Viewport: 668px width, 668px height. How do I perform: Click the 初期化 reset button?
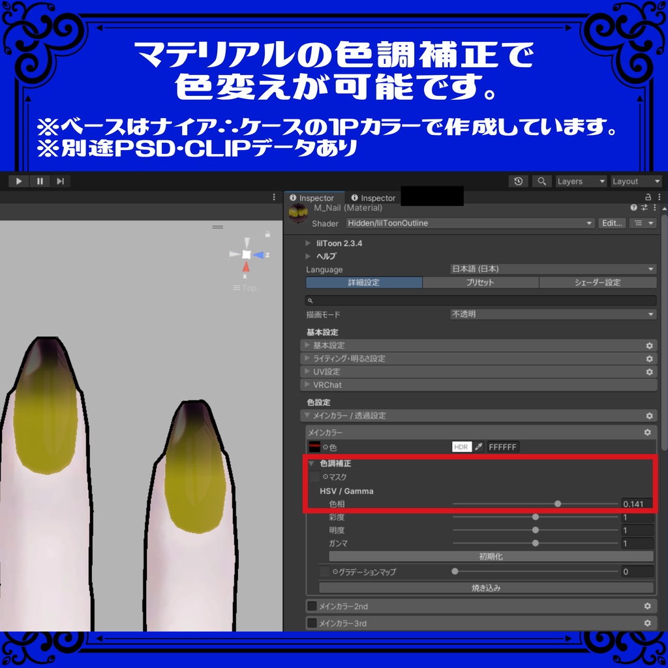[x=491, y=556]
